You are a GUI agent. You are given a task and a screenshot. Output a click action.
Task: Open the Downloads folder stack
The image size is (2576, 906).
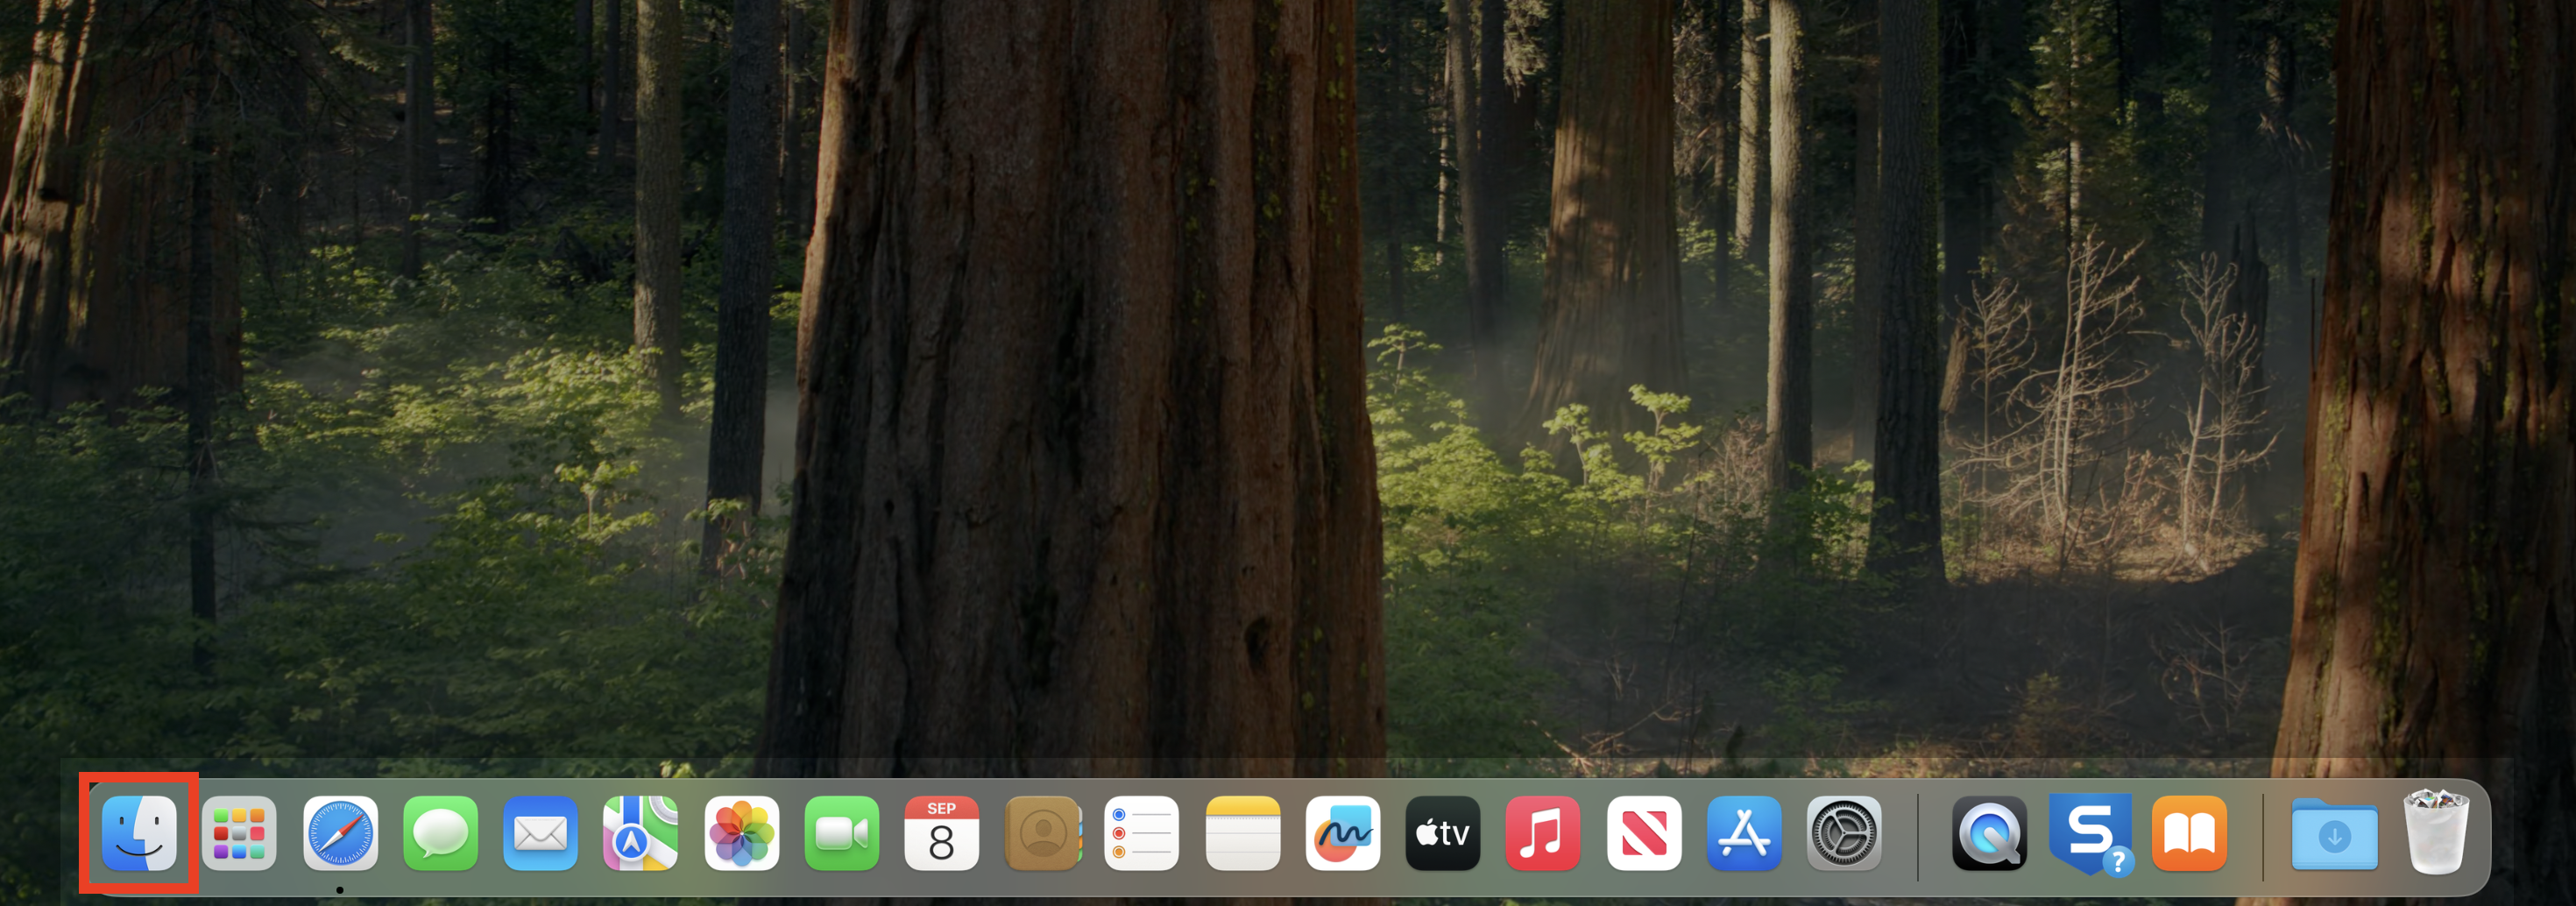(2335, 833)
